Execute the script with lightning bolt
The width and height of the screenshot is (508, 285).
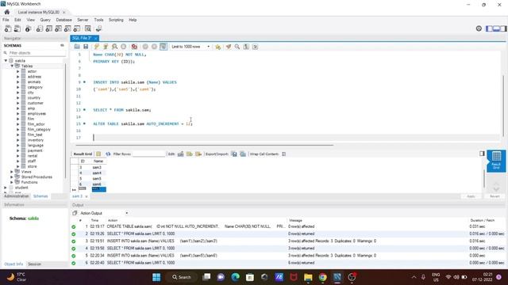(x=97, y=47)
